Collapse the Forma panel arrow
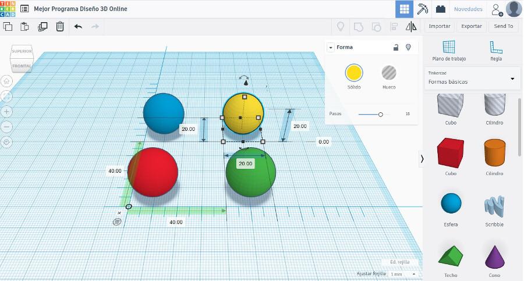 tap(331, 47)
